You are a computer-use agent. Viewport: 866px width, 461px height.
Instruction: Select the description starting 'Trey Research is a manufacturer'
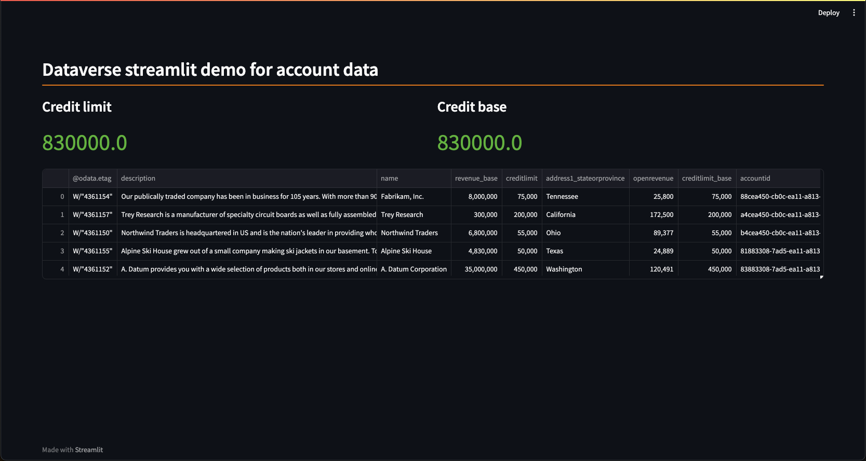(x=247, y=215)
